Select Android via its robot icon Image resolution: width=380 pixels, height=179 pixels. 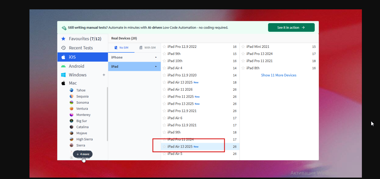tap(63, 66)
